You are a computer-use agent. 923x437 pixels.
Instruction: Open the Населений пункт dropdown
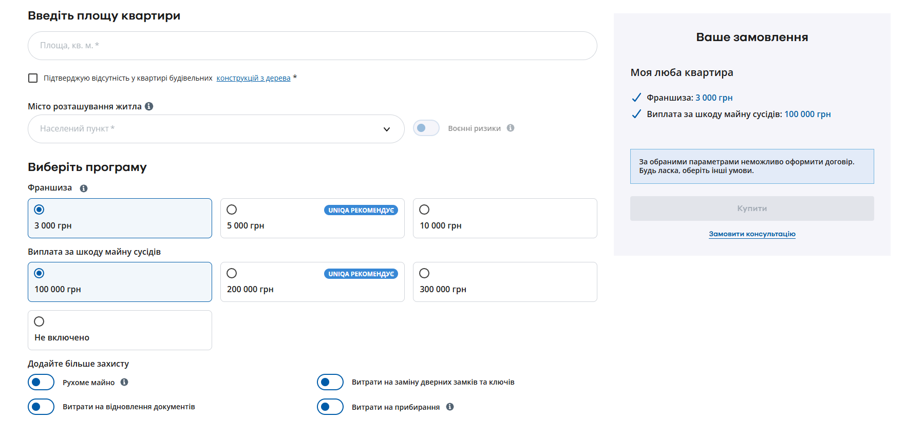click(x=205, y=129)
